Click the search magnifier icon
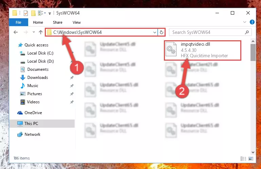 247,32
